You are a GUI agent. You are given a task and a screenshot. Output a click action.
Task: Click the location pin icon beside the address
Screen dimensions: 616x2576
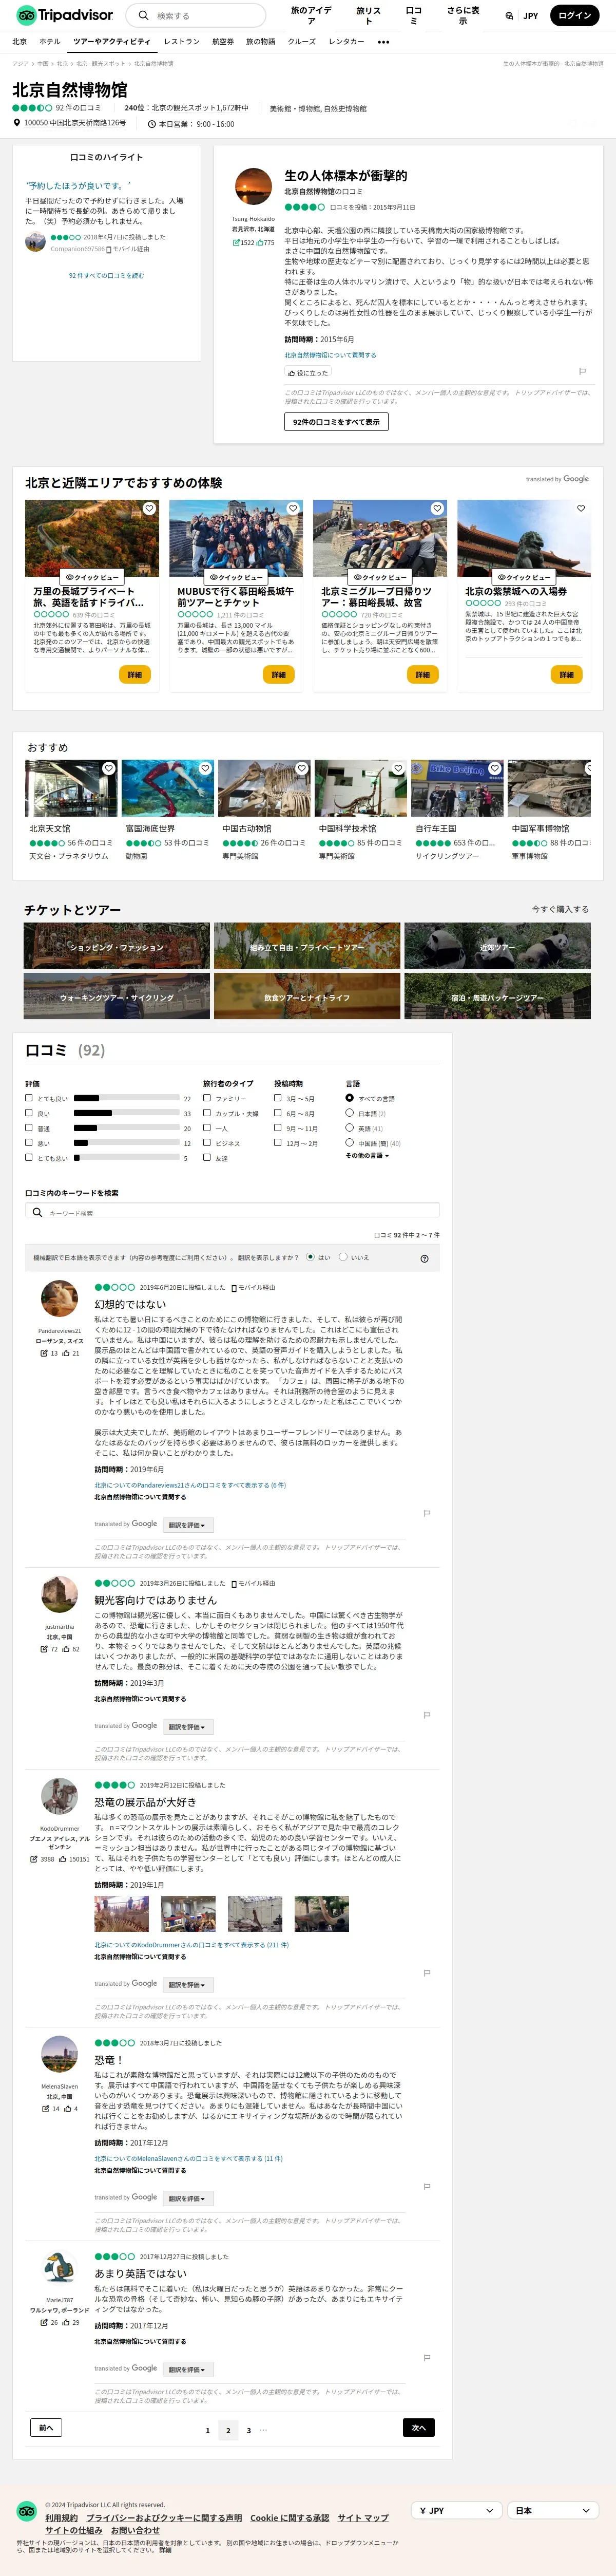coord(17,123)
